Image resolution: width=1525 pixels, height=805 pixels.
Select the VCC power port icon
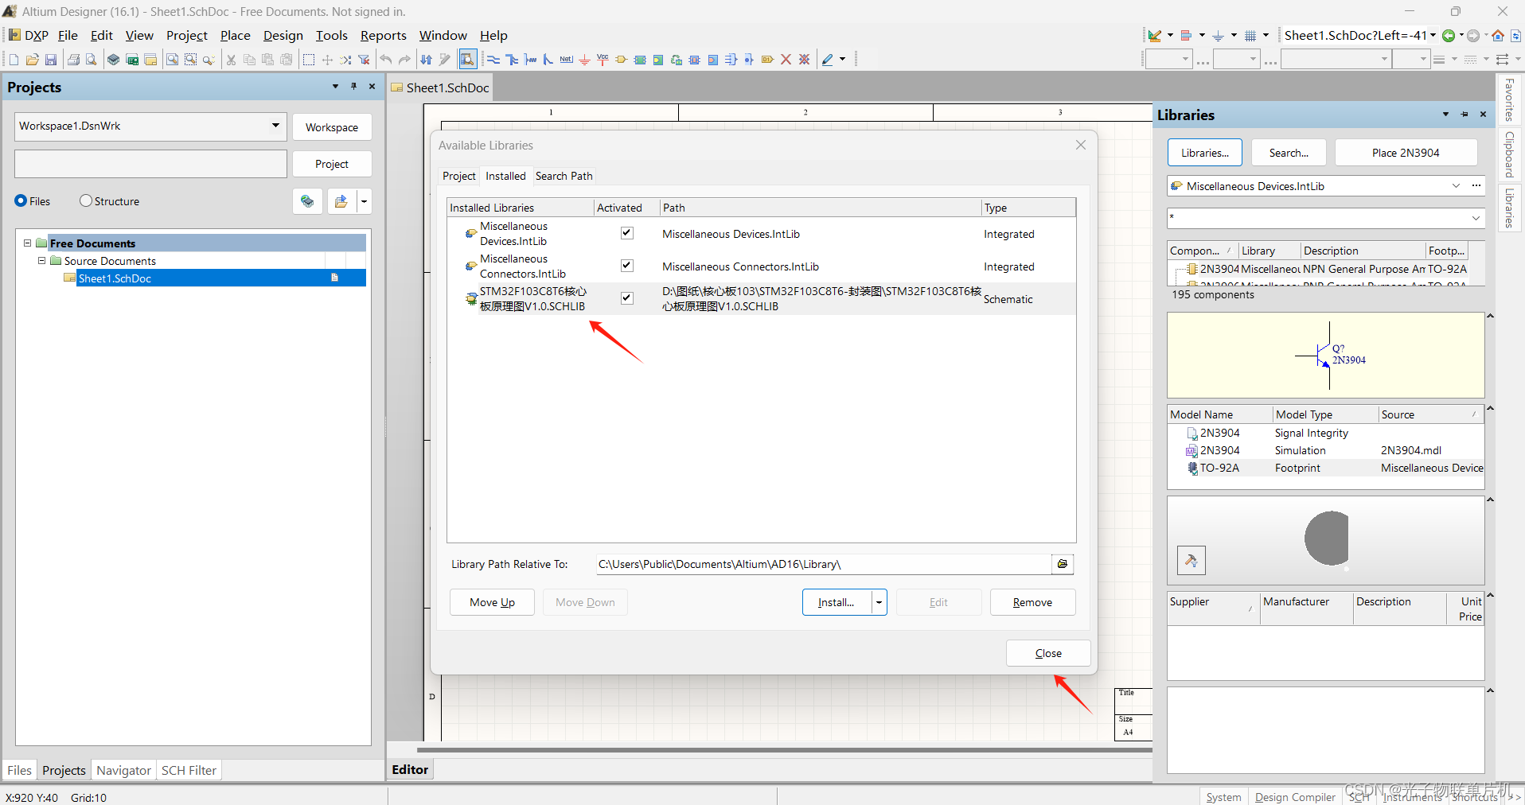(603, 60)
